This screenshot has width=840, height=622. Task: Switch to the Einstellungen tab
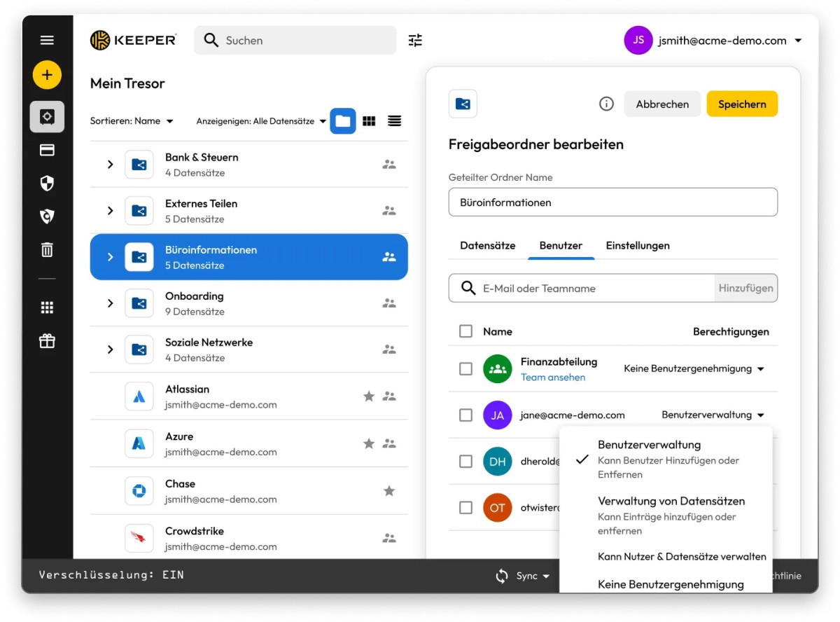coord(638,246)
